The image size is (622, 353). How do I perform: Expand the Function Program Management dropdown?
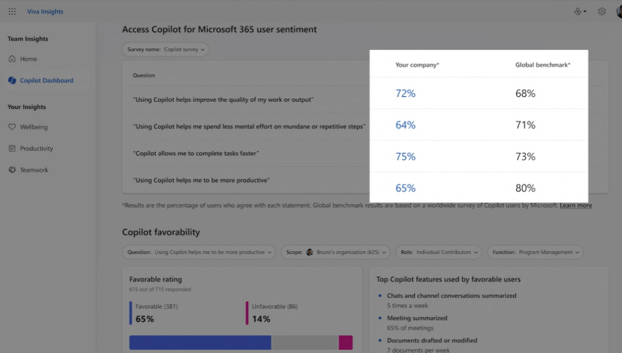click(534, 252)
